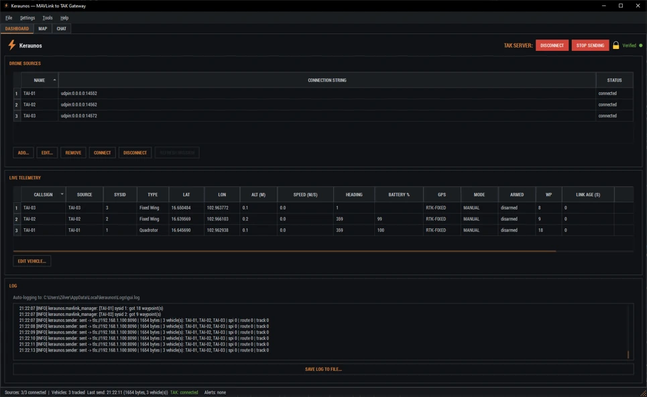Click the green verified status dot
This screenshot has width=647, height=397.
641,46
